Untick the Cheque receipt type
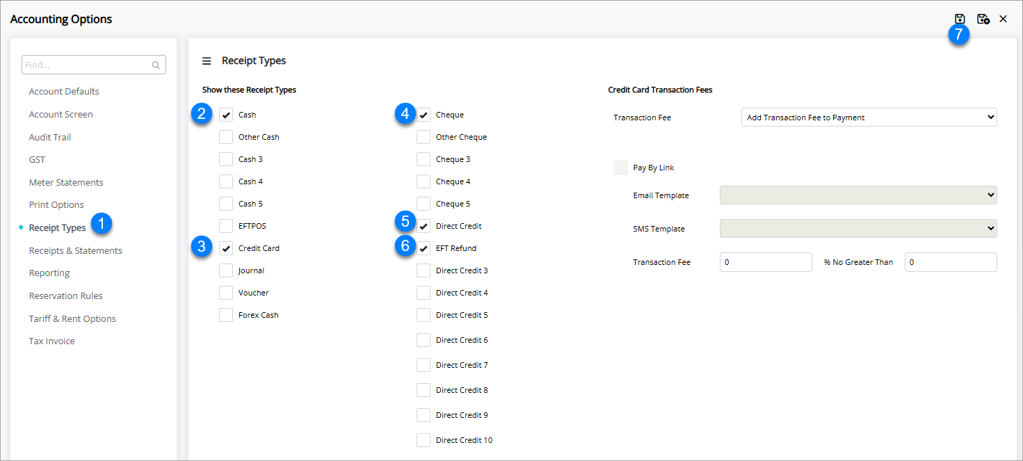This screenshot has width=1023, height=461. [424, 115]
